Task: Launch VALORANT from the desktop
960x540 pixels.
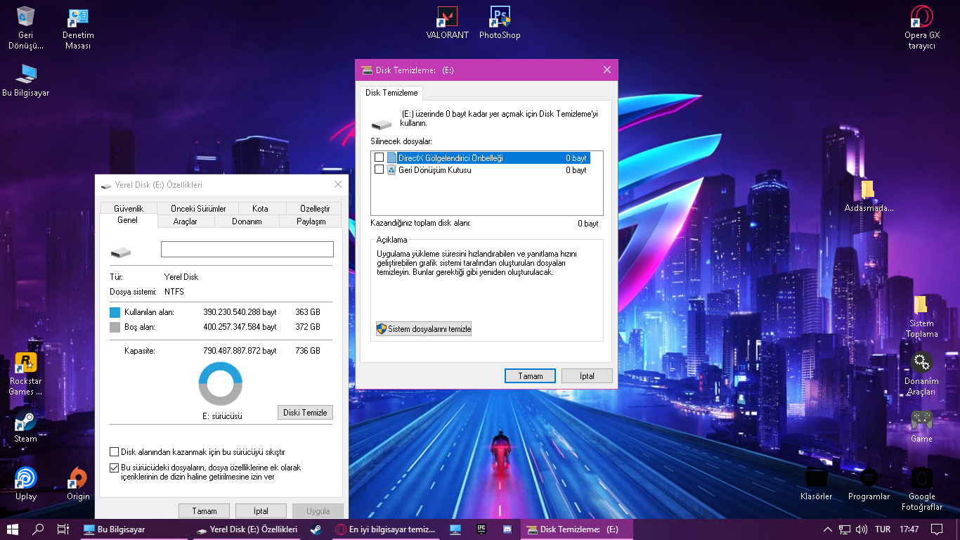Action: 447,22
